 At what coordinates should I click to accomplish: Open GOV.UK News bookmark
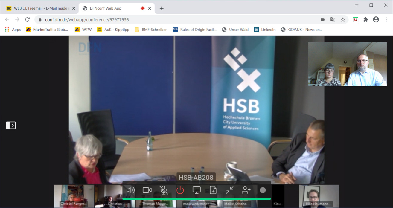[x=302, y=30]
